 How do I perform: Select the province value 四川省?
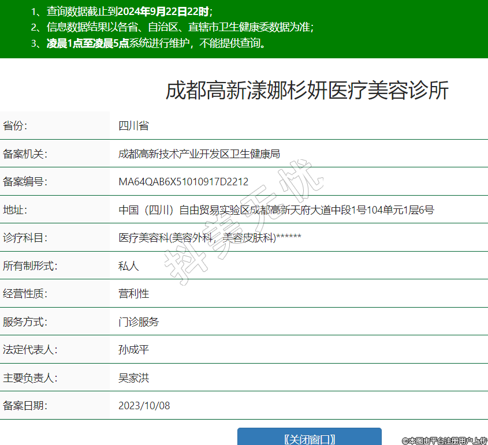[x=133, y=126]
